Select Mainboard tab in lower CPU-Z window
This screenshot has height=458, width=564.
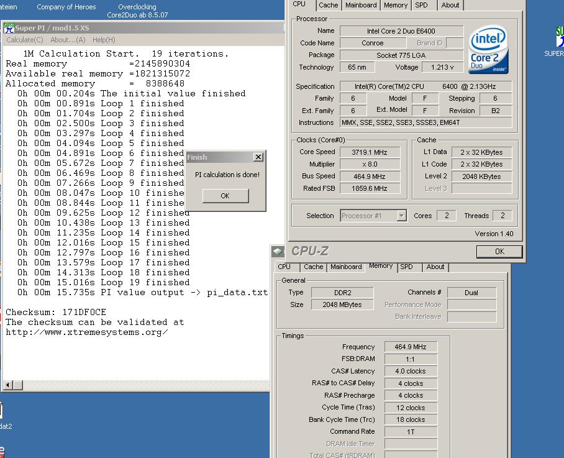tap(346, 267)
